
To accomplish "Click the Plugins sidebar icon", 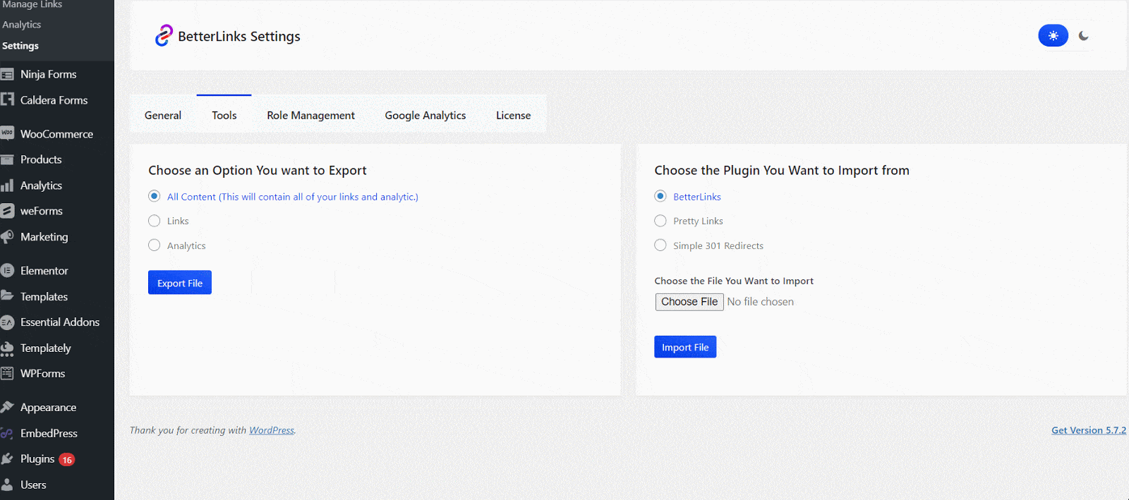I will coord(8,459).
